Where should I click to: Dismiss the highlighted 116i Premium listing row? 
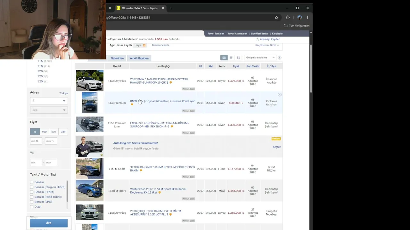pos(280,95)
